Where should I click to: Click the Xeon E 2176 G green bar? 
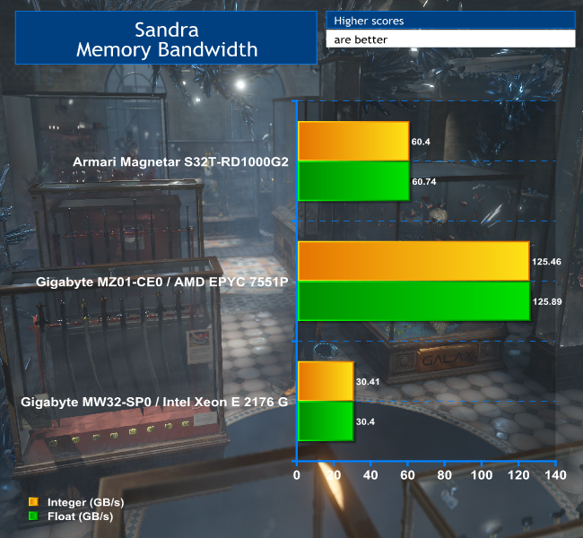pyautogui.click(x=325, y=421)
